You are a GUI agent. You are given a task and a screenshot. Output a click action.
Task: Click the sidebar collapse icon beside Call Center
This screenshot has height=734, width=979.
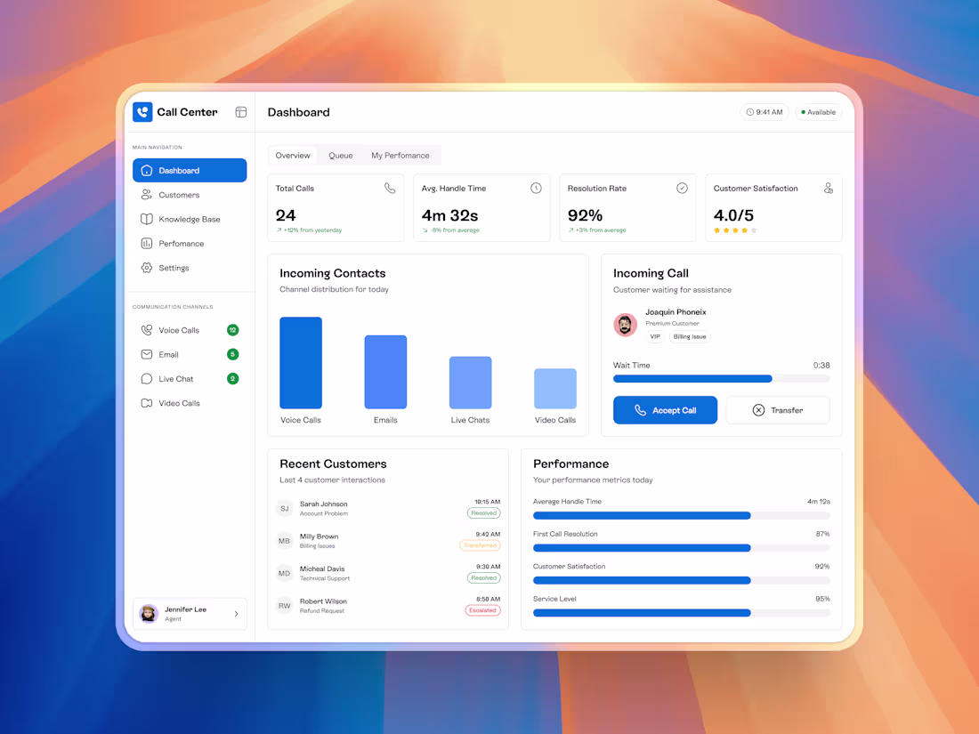pos(240,111)
